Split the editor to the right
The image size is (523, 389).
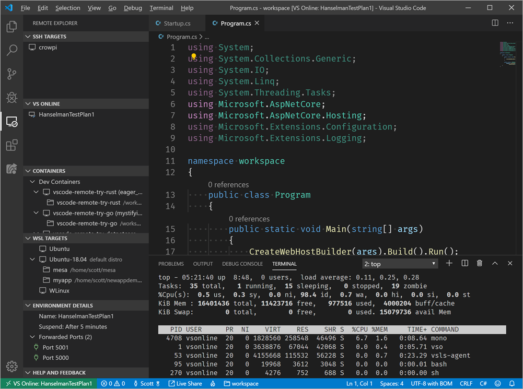pos(495,22)
